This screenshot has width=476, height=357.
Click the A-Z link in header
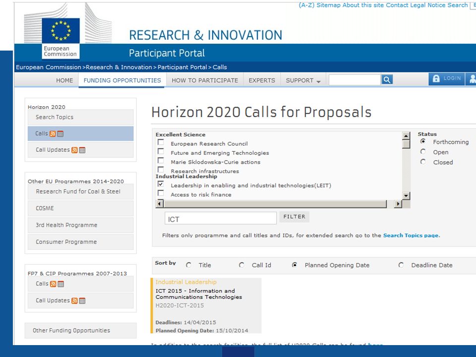click(x=306, y=5)
